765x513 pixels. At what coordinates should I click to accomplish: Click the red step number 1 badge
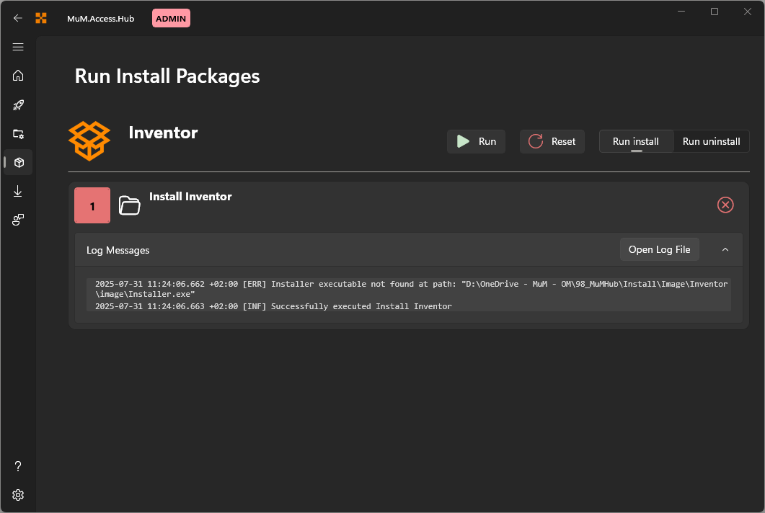click(92, 205)
